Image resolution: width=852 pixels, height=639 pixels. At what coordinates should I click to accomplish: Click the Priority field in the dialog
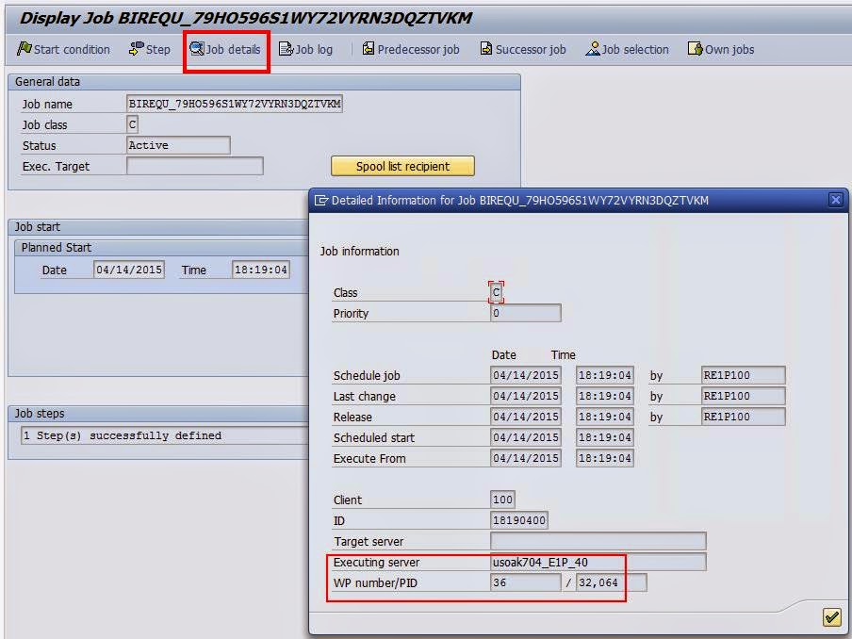click(x=524, y=313)
